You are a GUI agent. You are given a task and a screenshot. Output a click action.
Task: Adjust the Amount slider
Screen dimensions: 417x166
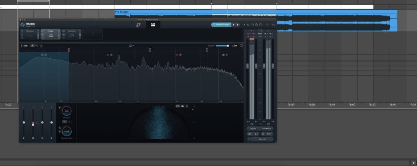point(222,46)
